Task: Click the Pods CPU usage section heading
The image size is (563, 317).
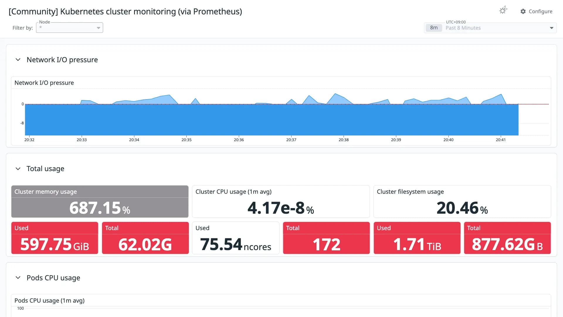Action: tap(53, 278)
